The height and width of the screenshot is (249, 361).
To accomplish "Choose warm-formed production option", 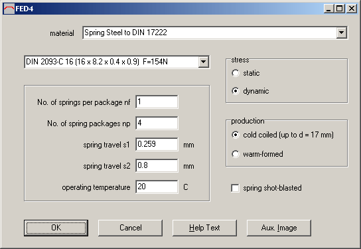I will tap(236, 154).
